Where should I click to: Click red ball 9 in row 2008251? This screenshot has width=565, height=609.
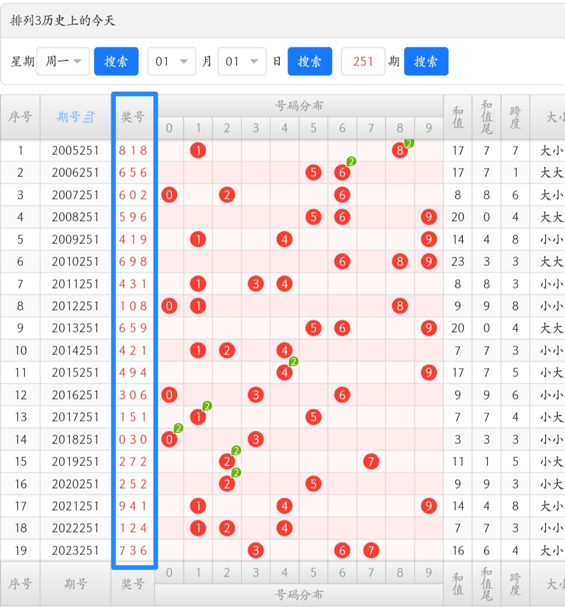pyautogui.click(x=428, y=217)
